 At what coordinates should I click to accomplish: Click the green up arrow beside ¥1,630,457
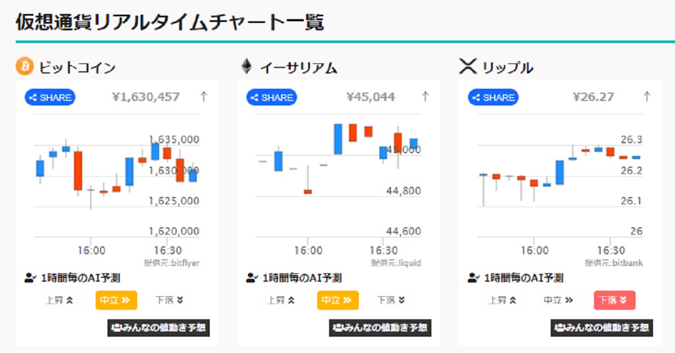tap(204, 97)
